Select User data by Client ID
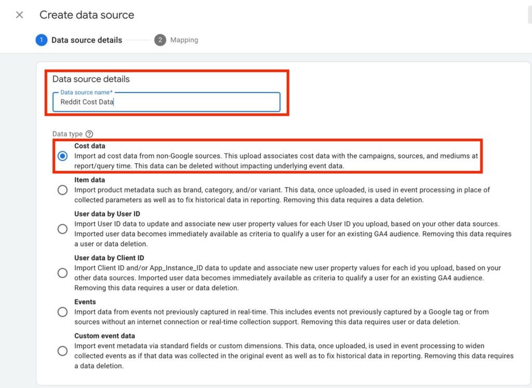This screenshot has height=388, width=532. [x=63, y=273]
